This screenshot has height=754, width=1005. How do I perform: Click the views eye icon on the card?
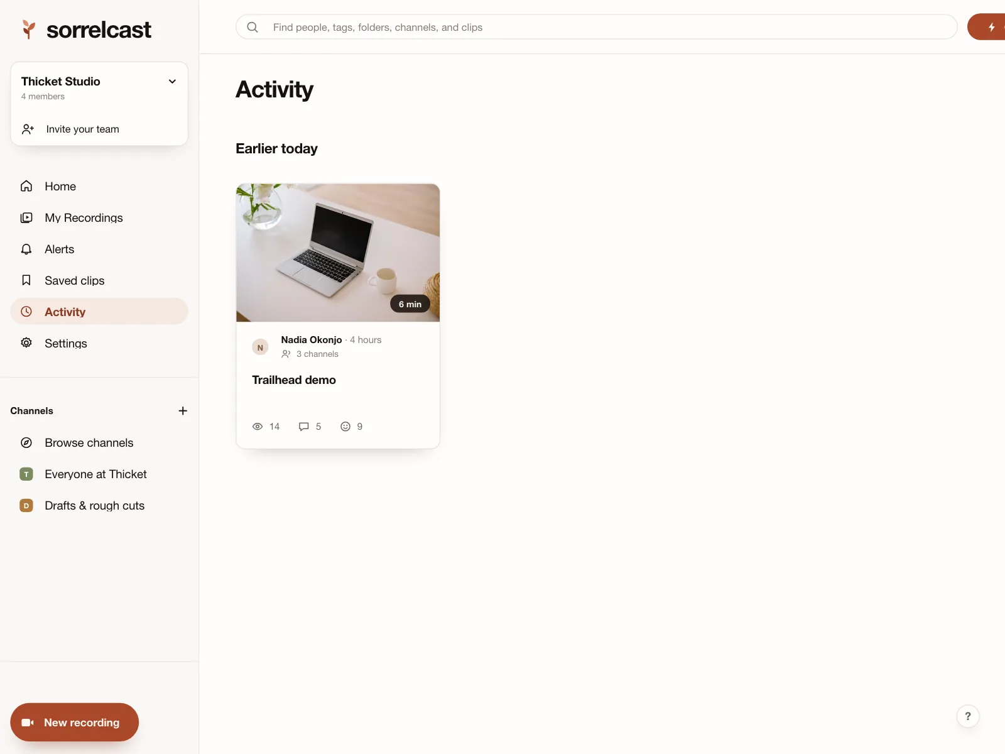[x=258, y=427]
